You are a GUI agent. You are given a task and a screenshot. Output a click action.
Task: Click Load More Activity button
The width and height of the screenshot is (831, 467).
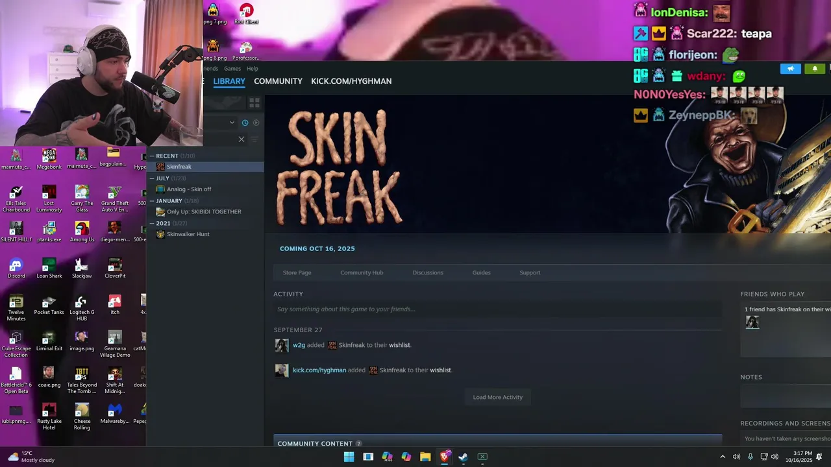(x=497, y=397)
